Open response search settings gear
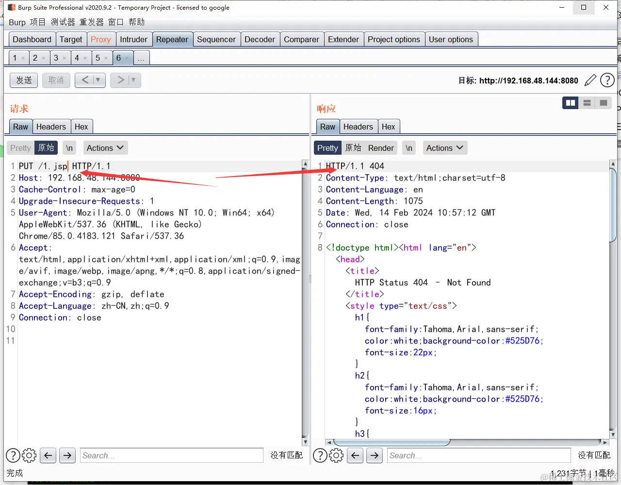The width and height of the screenshot is (621, 485). tap(336, 455)
